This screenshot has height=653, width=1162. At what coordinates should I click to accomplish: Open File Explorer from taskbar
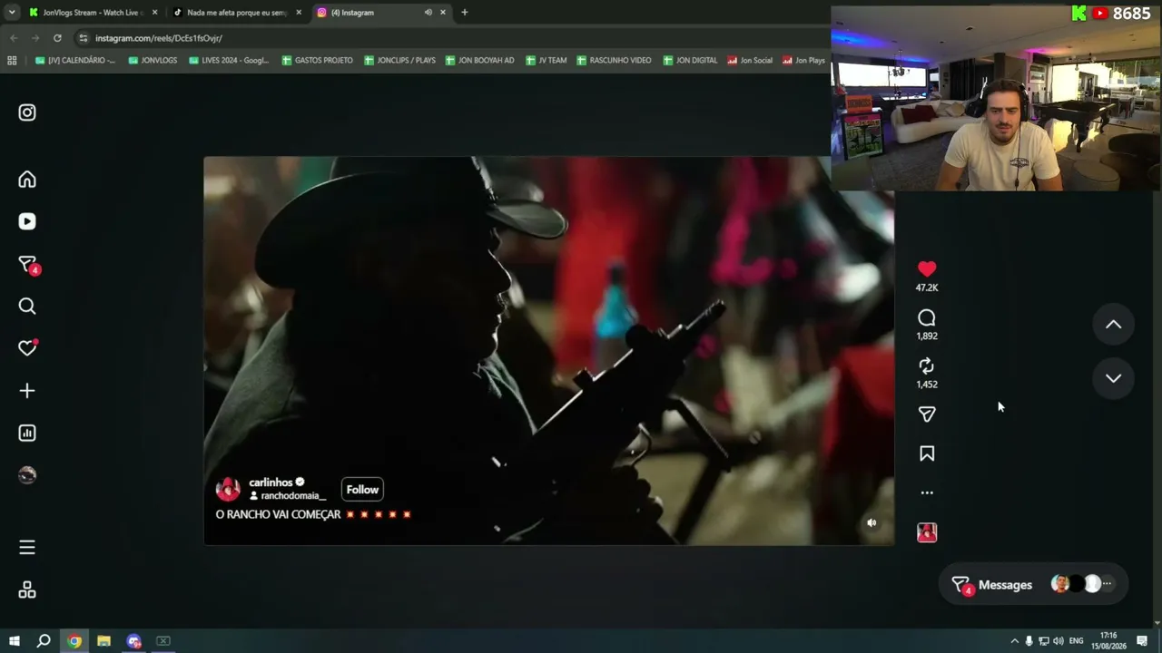[x=104, y=641]
